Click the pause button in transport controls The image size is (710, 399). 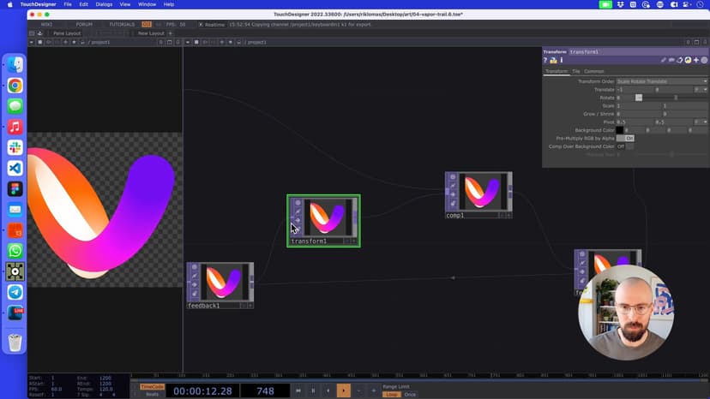click(x=313, y=390)
